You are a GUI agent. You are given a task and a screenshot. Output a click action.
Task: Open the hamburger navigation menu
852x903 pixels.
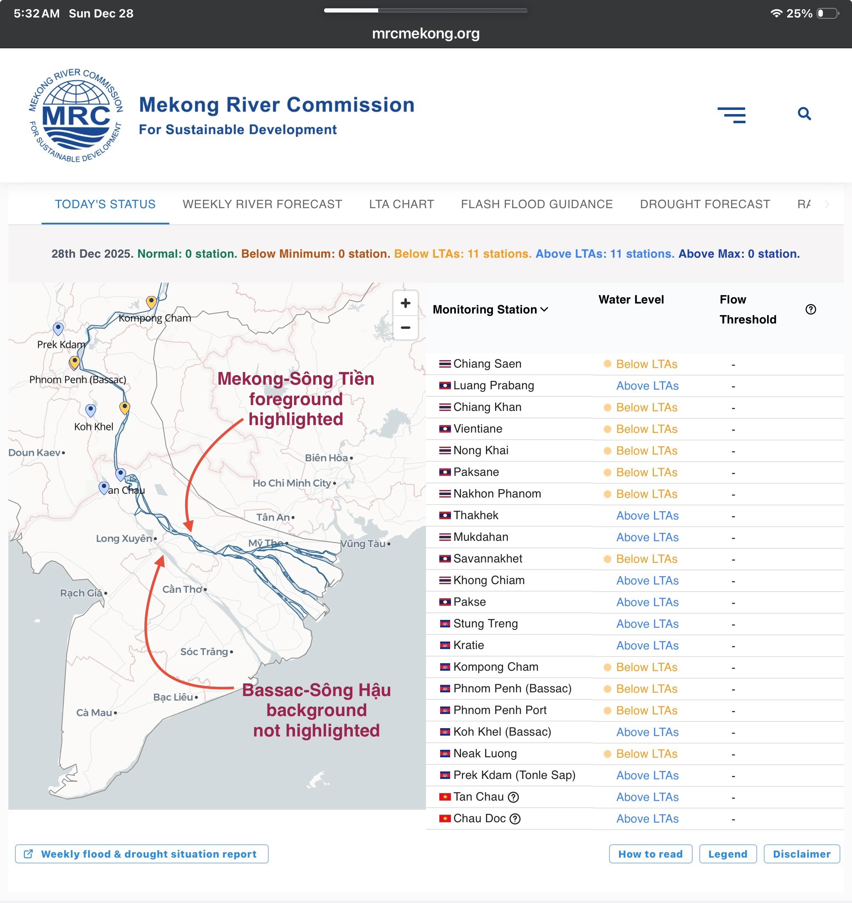[731, 114]
